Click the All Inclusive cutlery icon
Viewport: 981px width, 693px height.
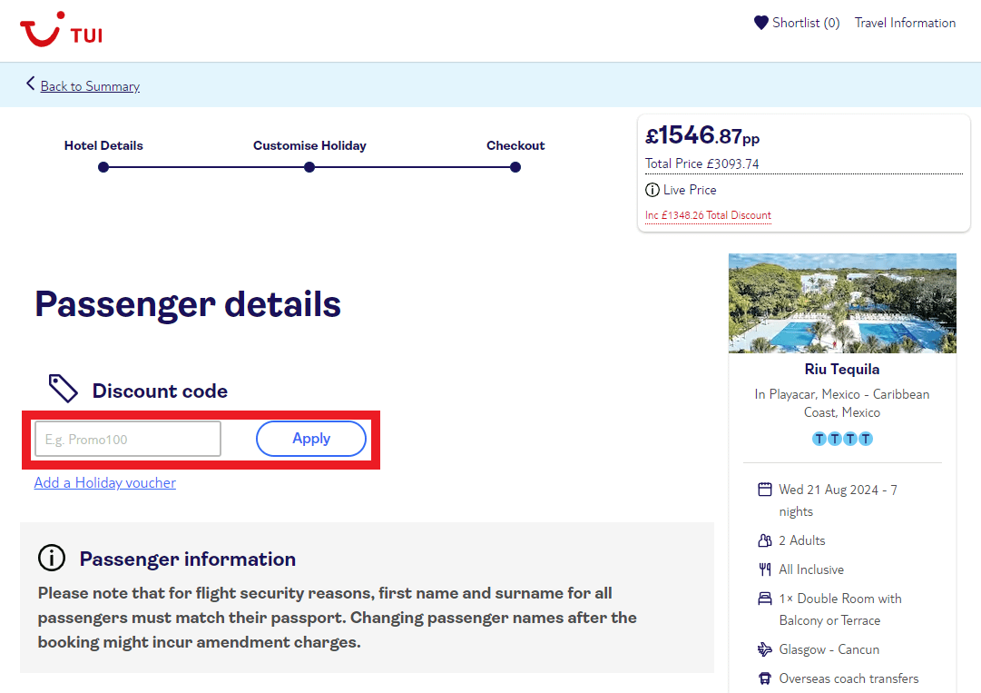[x=765, y=569]
